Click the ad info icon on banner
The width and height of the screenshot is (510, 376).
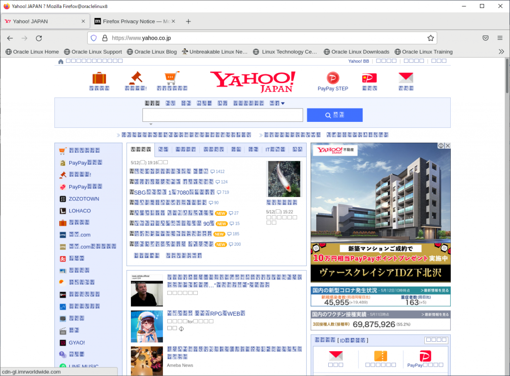coord(441,146)
